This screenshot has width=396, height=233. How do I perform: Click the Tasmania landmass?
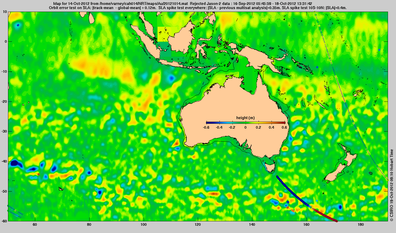point(270,168)
